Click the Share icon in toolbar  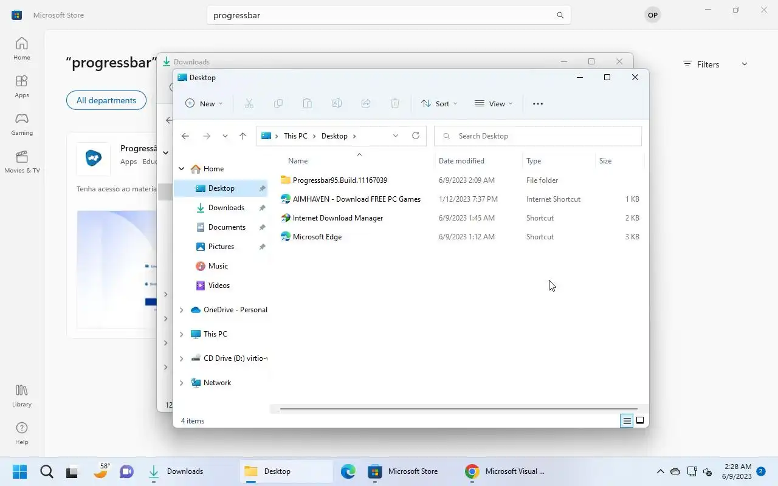coord(366,104)
